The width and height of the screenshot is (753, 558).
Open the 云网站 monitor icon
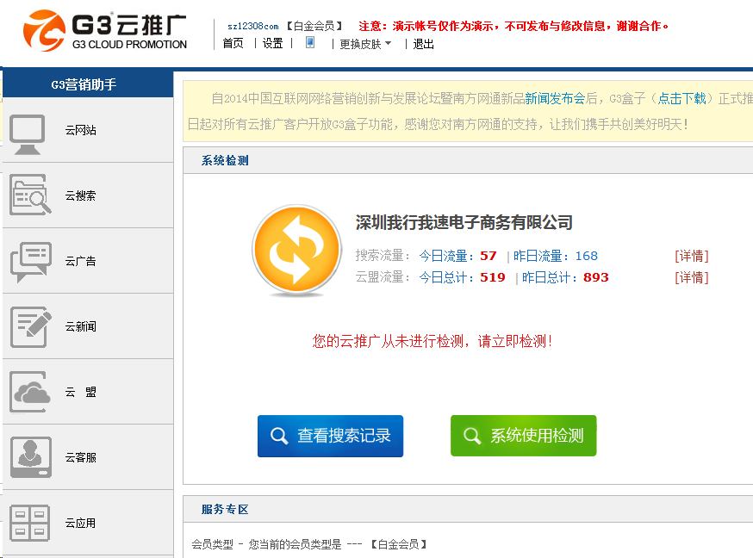click(28, 132)
